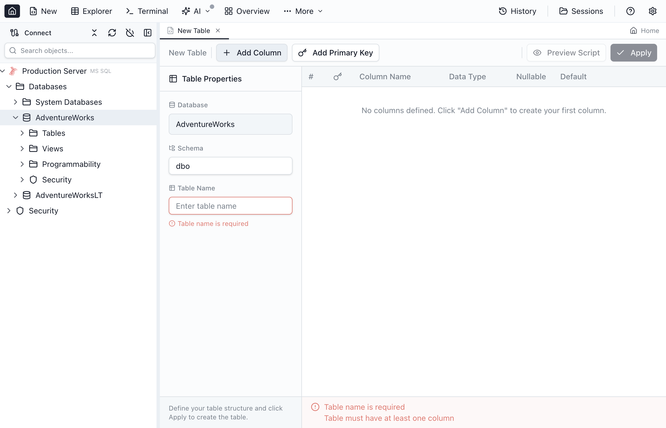Click the key icon column header
666x428 pixels.
pyautogui.click(x=337, y=77)
